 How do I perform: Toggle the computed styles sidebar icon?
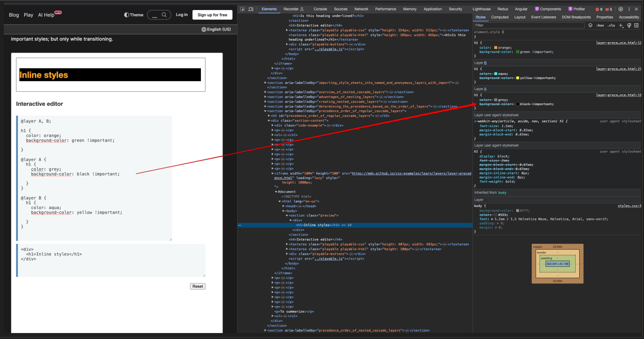click(x=636, y=25)
